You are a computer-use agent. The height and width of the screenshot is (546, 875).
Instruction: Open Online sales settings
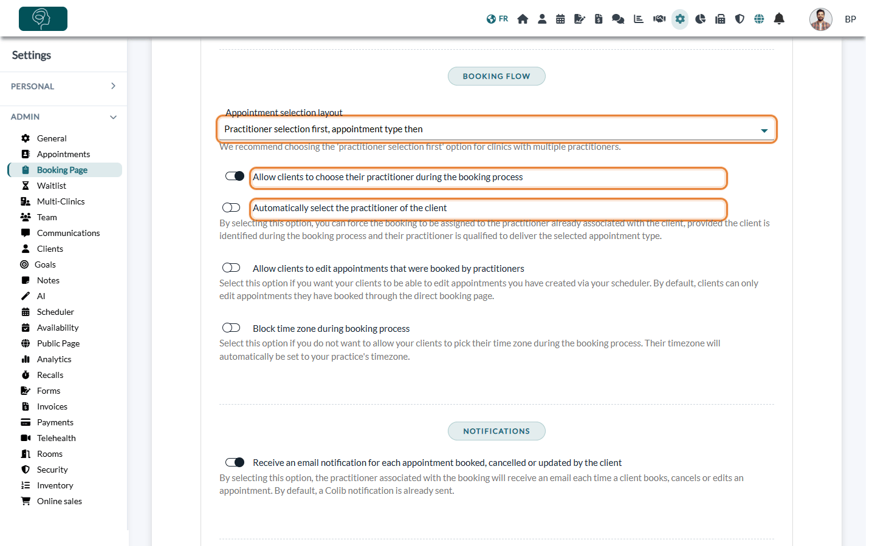click(60, 501)
